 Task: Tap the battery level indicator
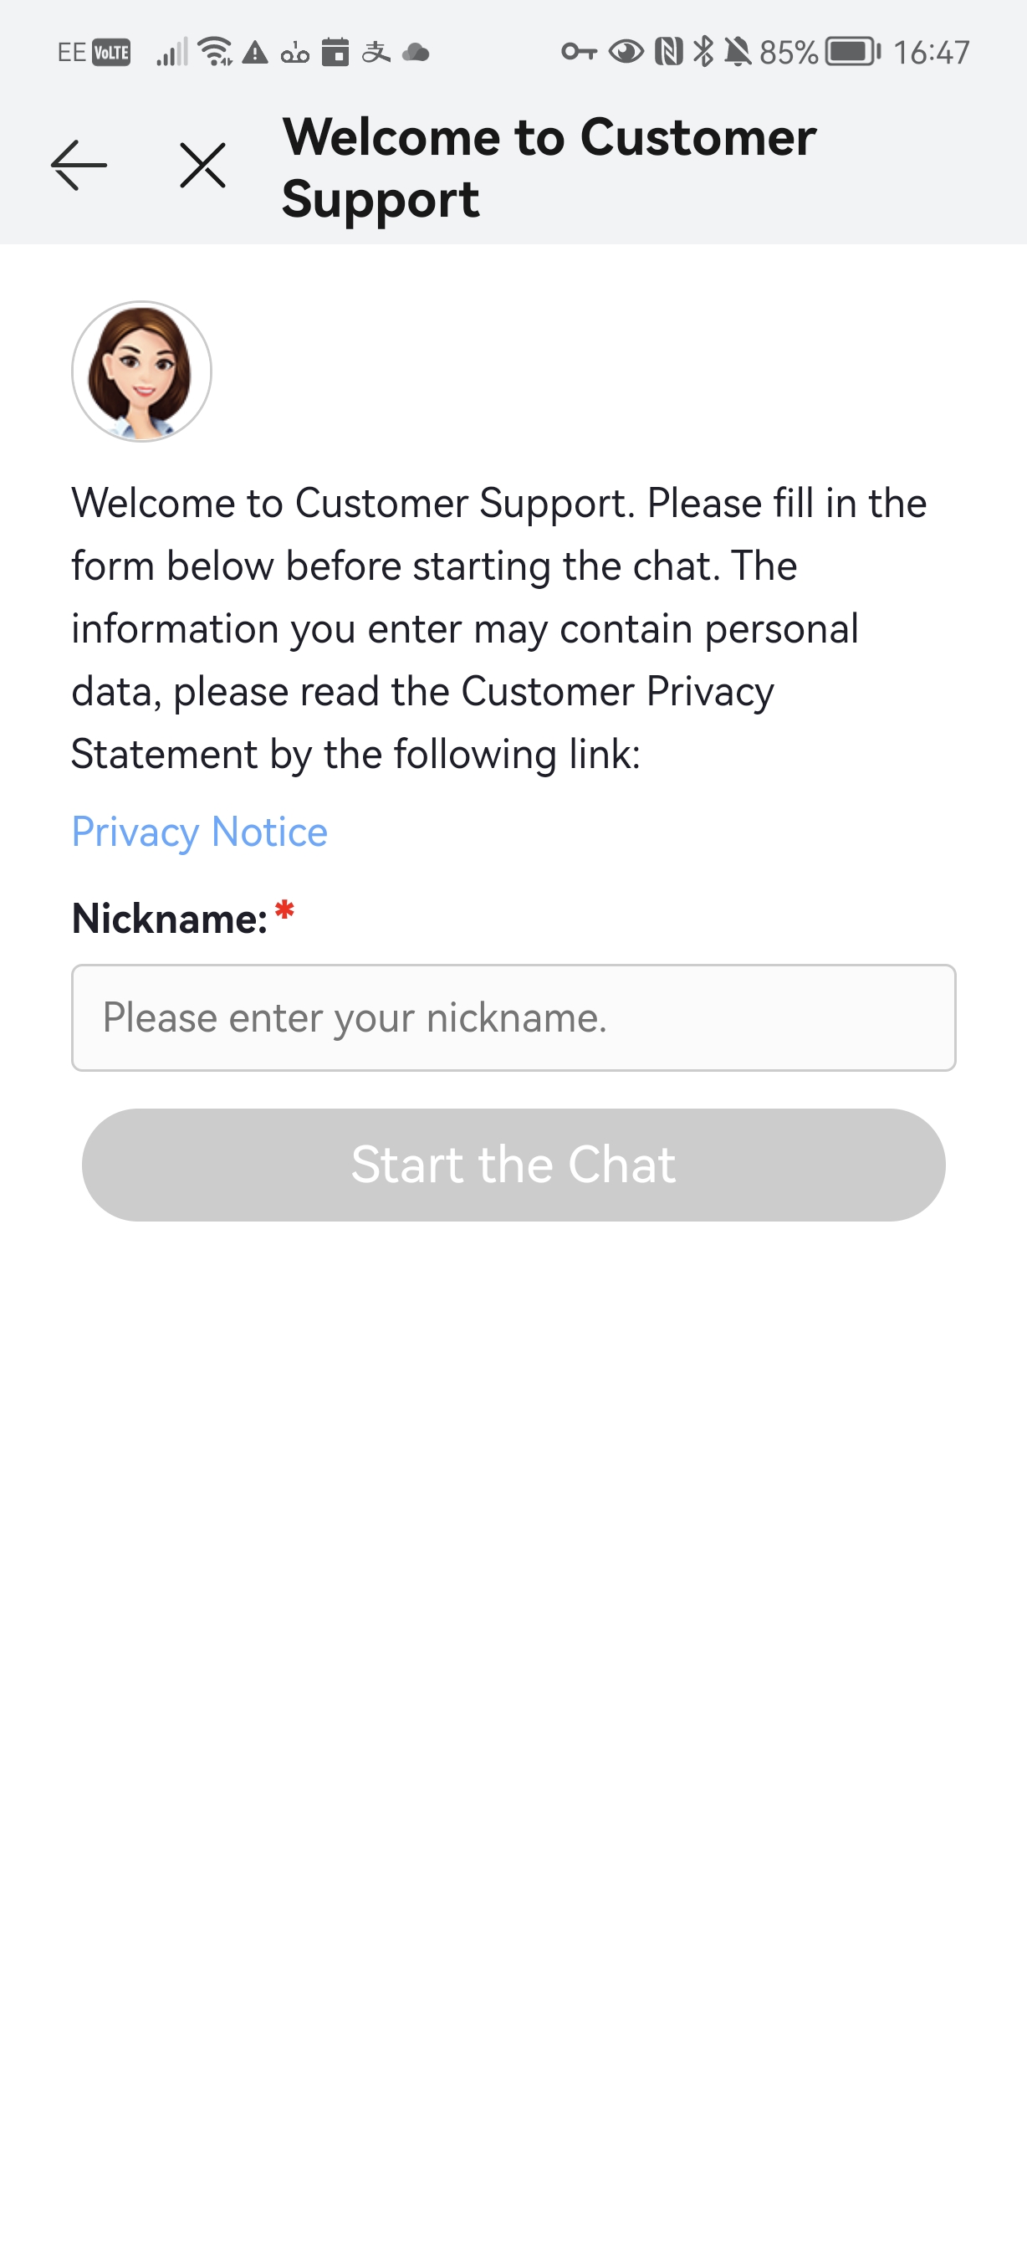coord(852,53)
